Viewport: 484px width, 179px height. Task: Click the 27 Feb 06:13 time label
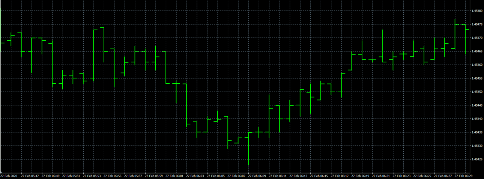point(298,176)
